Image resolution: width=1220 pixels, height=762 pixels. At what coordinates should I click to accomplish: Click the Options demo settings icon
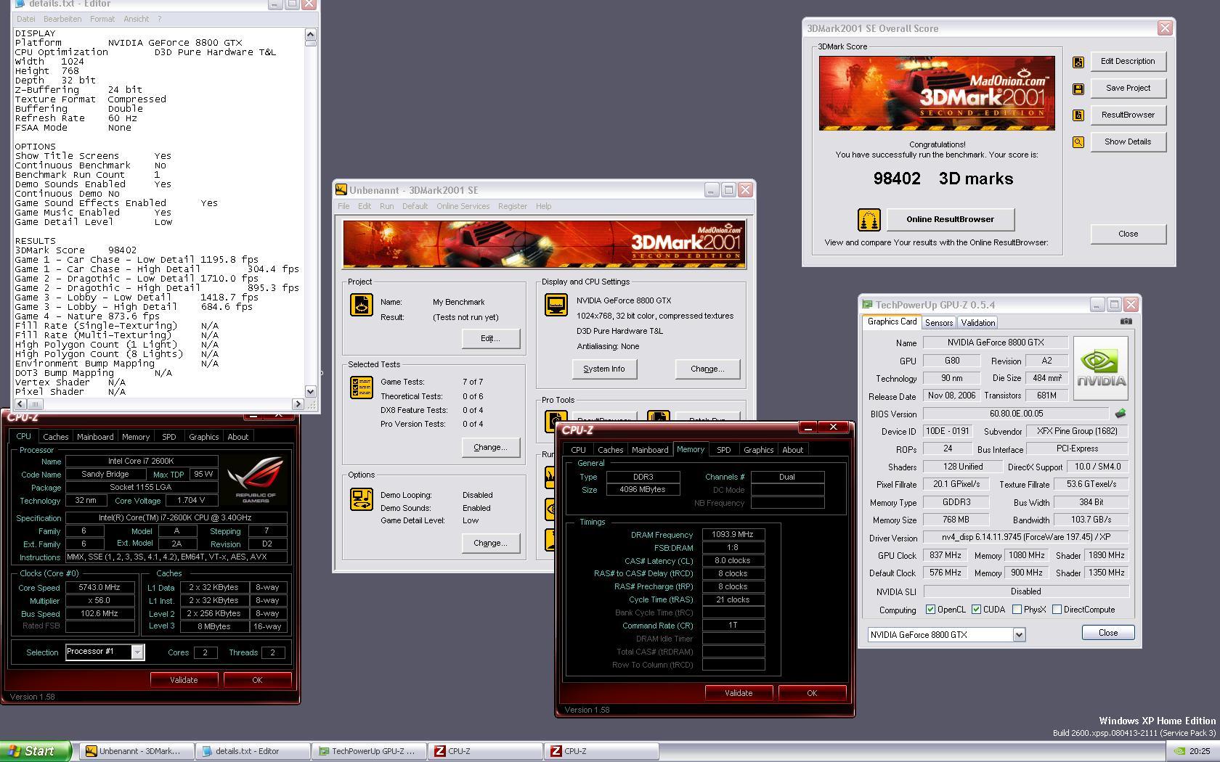pos(361,499)
